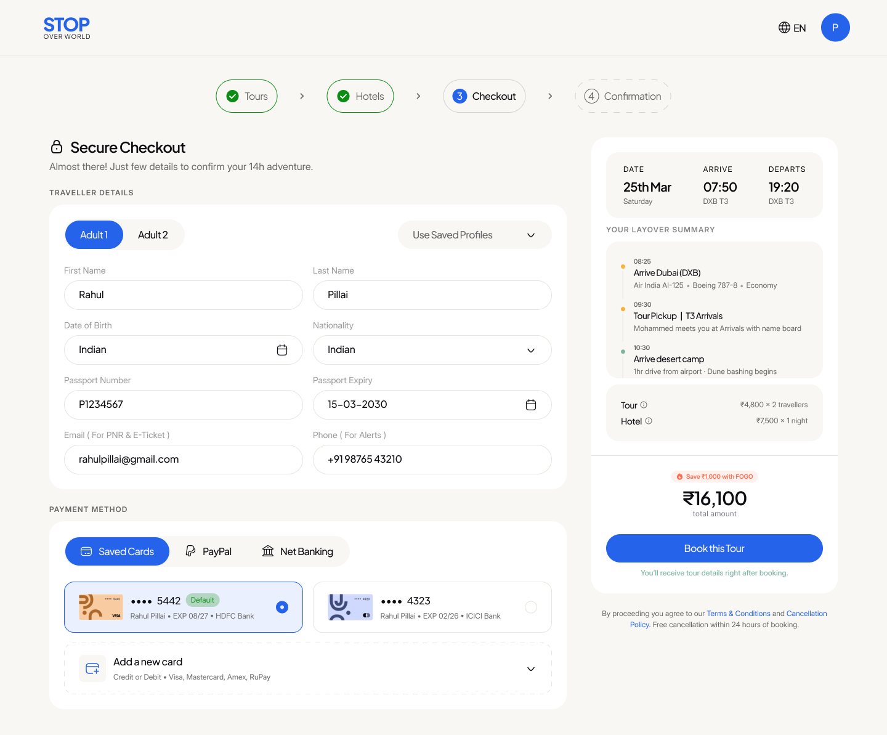Click the Last Name input field

coord(432,295)
